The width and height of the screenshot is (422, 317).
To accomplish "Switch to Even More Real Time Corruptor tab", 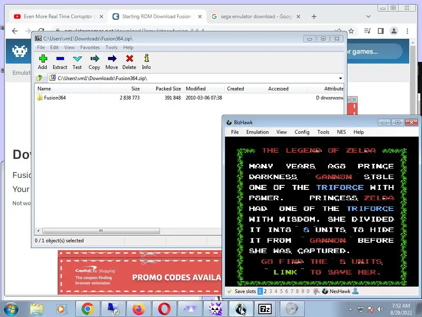I will click(x=58, y=17).
